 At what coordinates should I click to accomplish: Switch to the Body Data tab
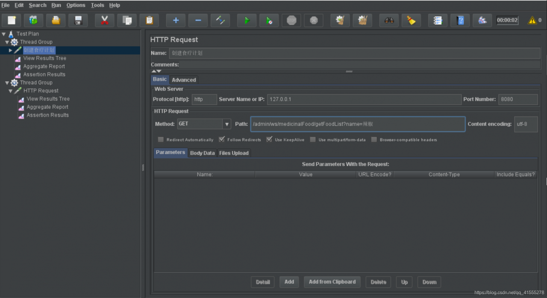pyautogui.click(x=202, y=153)
